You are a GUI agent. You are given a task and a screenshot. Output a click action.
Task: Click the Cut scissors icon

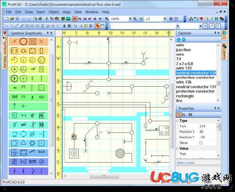click(47, 19)
